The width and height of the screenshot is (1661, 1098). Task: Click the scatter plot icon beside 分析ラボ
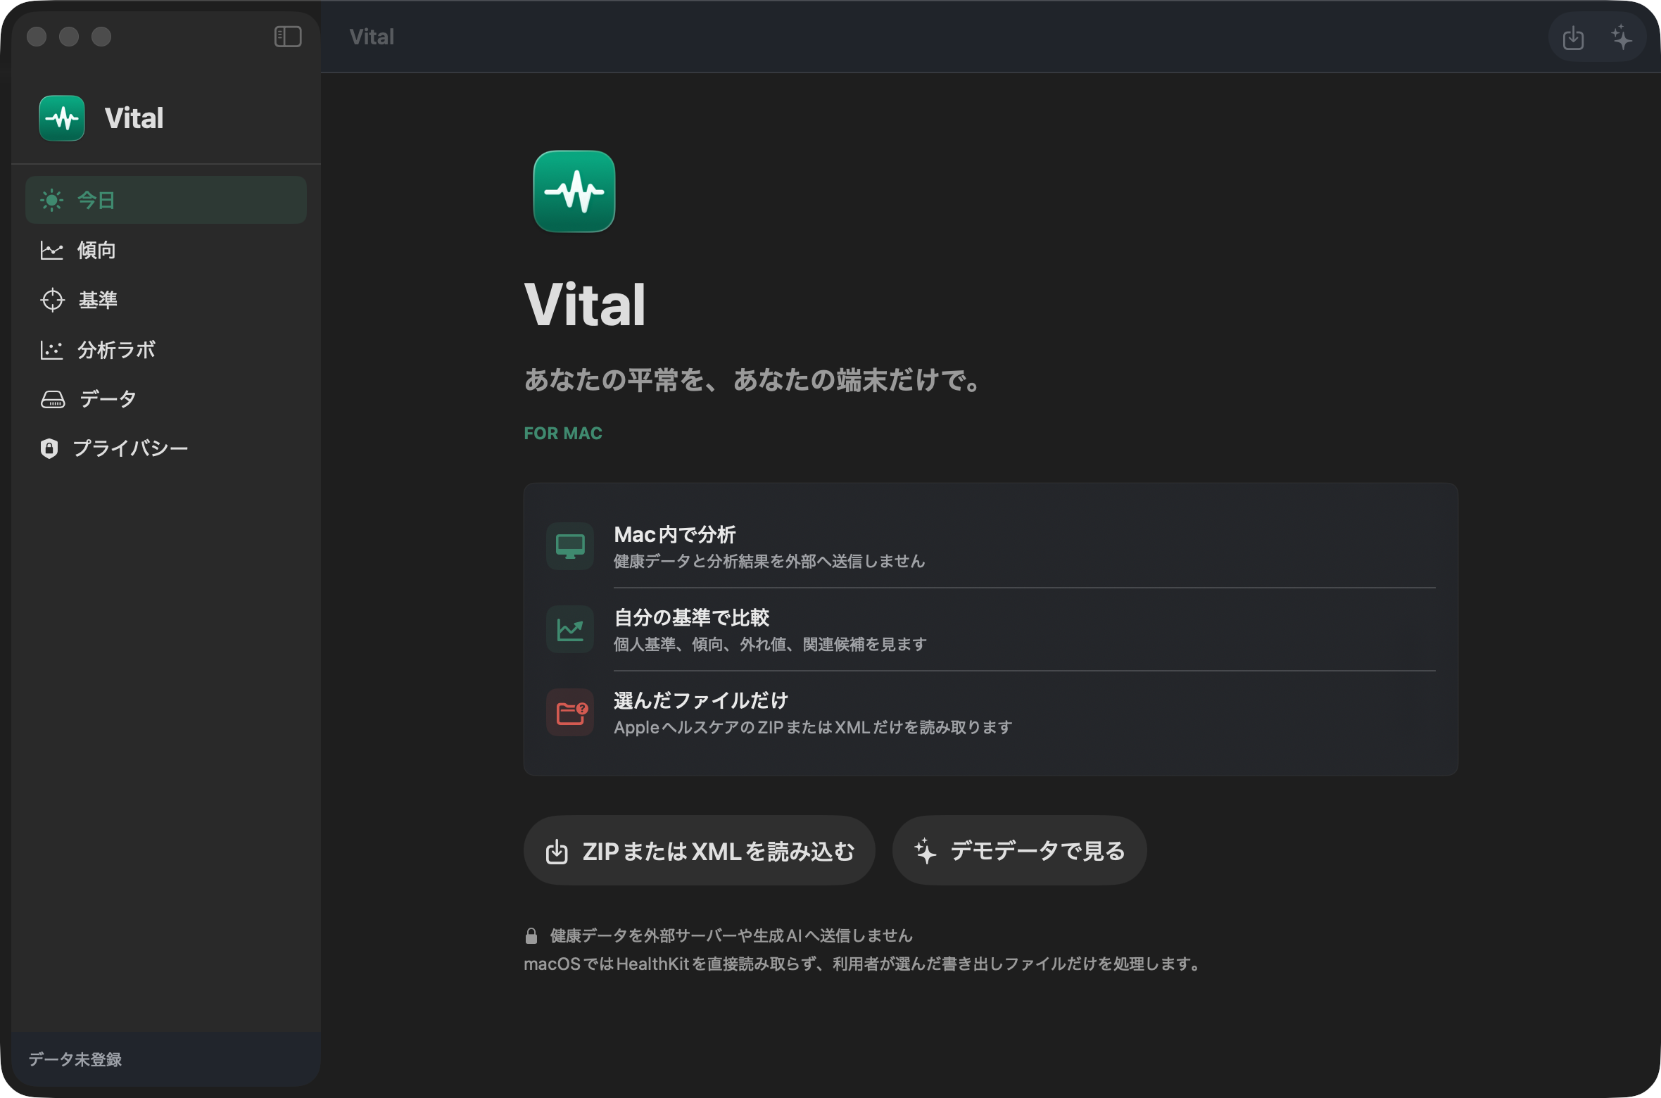[51, 350]
